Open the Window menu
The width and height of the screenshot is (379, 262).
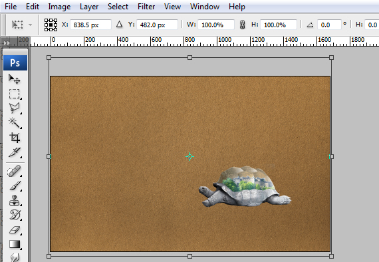(x=205, y=7)
